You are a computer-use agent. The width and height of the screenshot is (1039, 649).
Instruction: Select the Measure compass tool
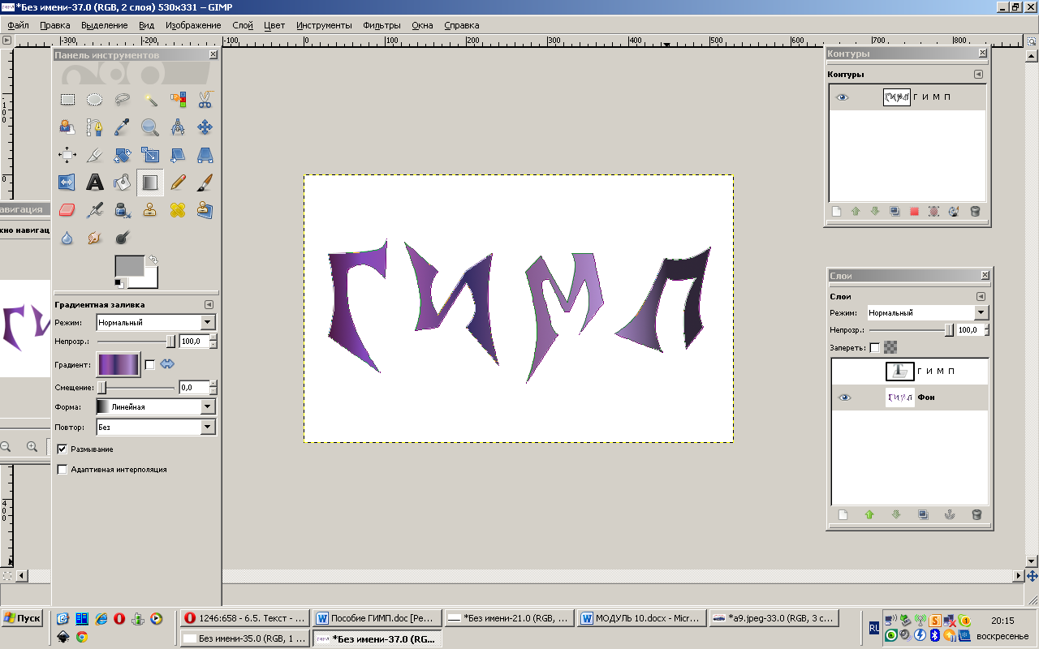tap(178, 127)
